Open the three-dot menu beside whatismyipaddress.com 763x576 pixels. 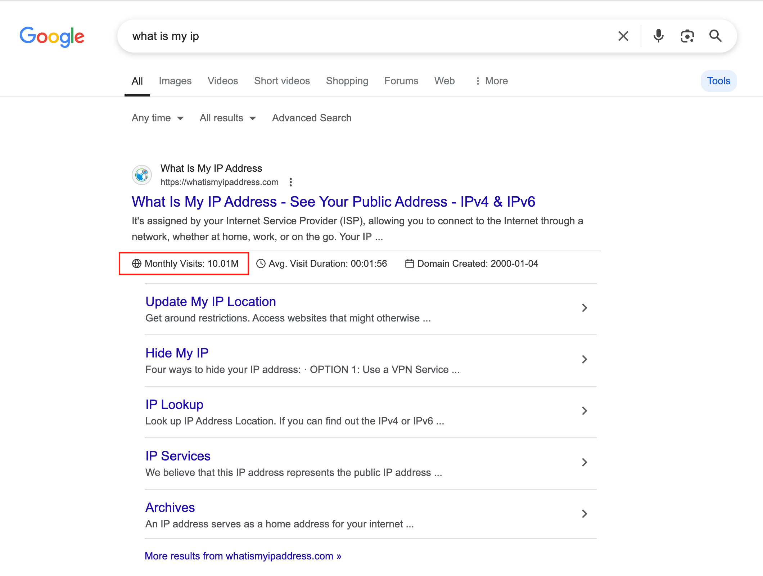coord(291,182)
